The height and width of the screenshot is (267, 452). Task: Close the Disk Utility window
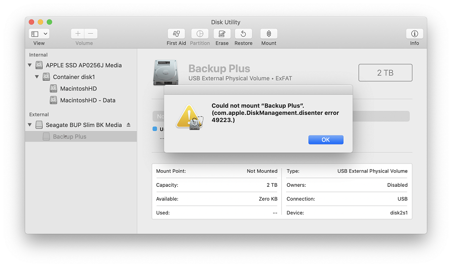[x=32, y=22]
